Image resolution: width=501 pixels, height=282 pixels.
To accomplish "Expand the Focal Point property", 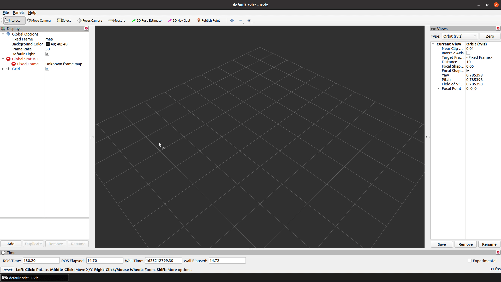I will click(438, 89).
